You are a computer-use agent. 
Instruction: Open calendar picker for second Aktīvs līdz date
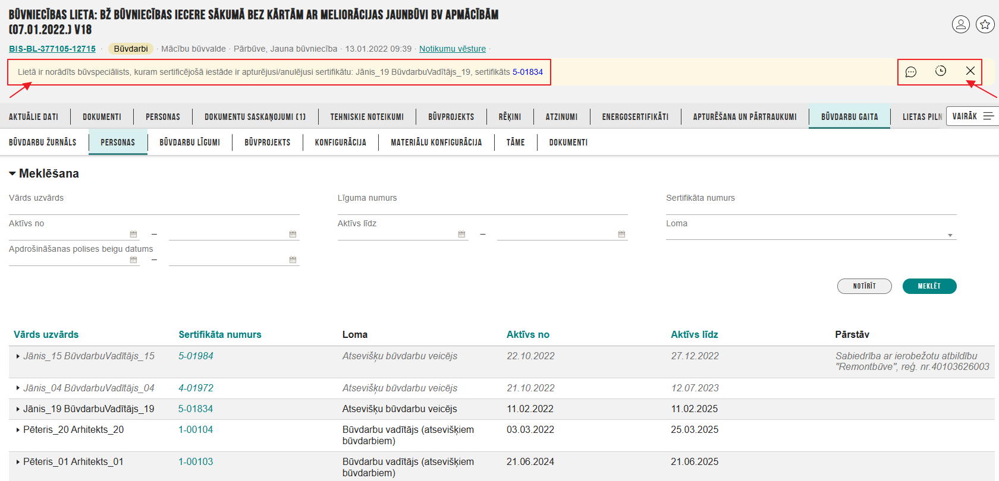621,234
